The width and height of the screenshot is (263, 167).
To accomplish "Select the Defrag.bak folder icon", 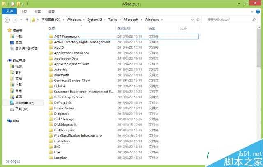I will 51,103.
